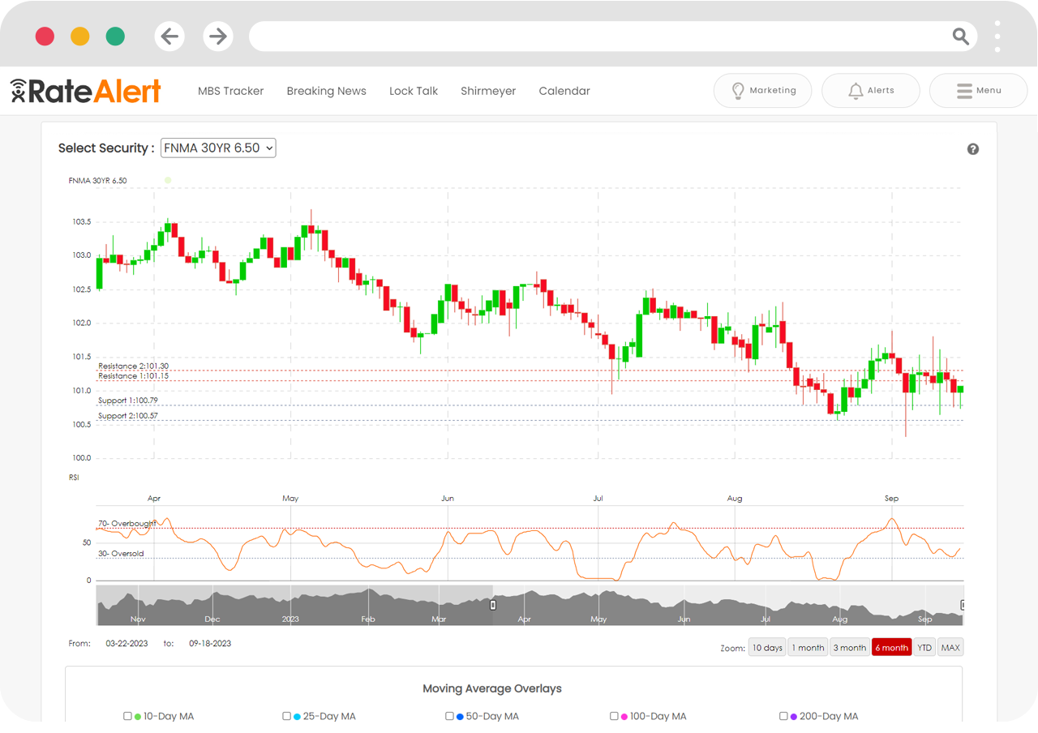Open the Marketing lightbulb icon

click(738, 90)
